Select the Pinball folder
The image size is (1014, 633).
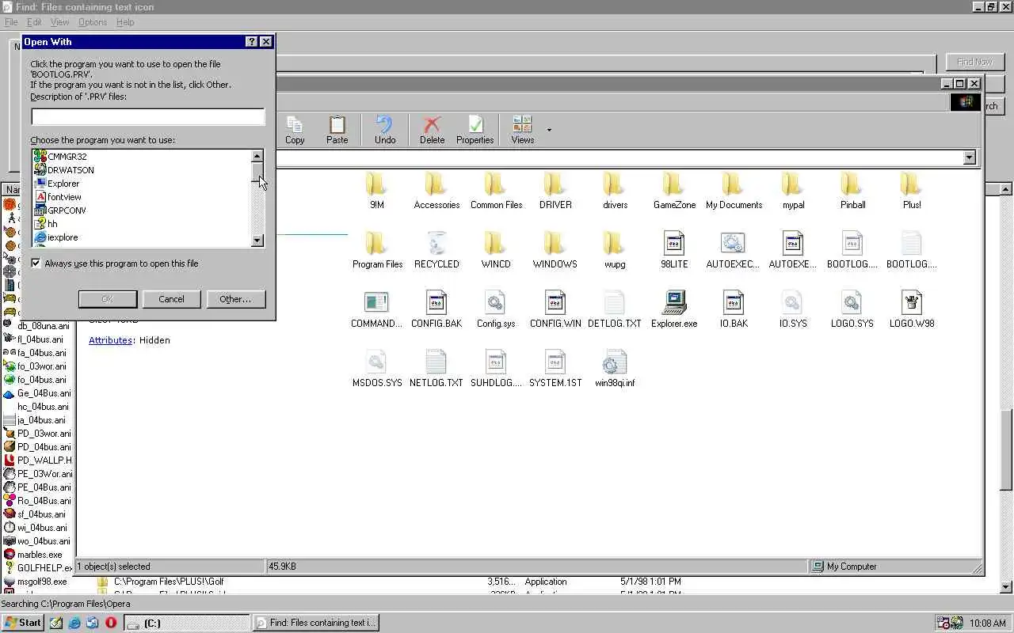click(852, 191)
